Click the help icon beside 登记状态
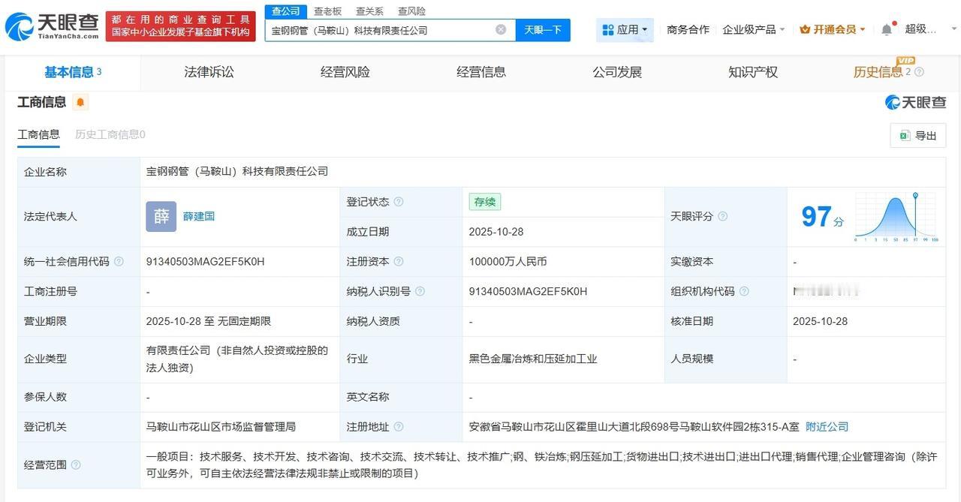This screenshot has width=961, height=502. click(399, 202)
